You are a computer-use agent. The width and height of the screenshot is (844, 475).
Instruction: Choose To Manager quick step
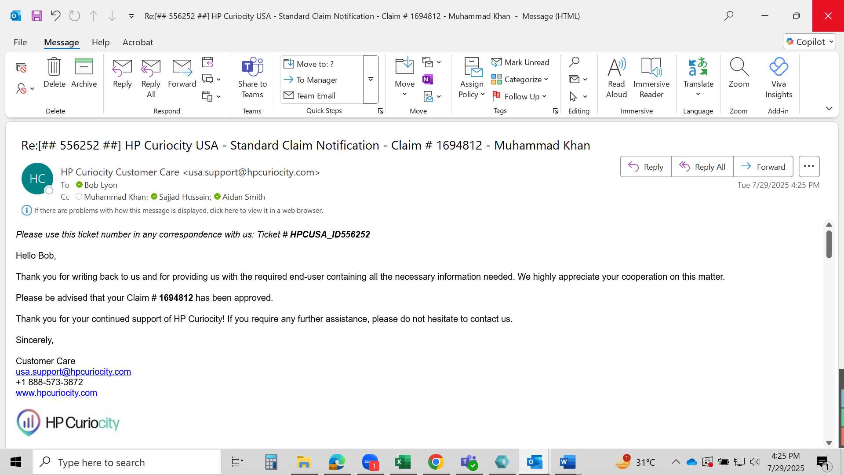point(322,80)
